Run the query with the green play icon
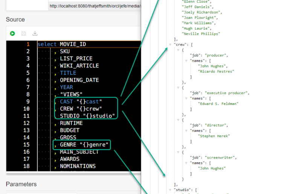The width and height of the screenshot is (290, 194). (12, 34)
